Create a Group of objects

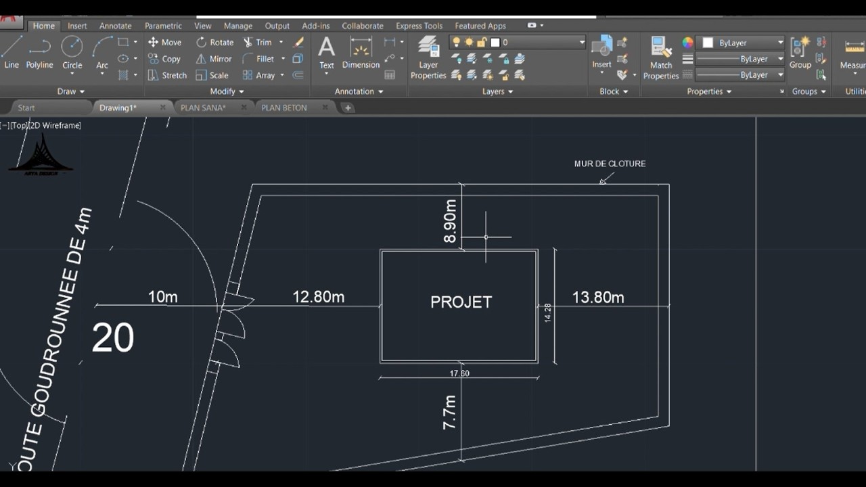(800, 53)
